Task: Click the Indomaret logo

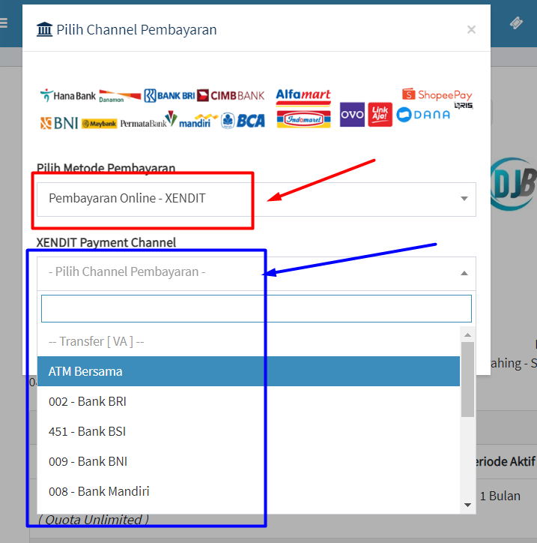Action: tap(303, 119)
